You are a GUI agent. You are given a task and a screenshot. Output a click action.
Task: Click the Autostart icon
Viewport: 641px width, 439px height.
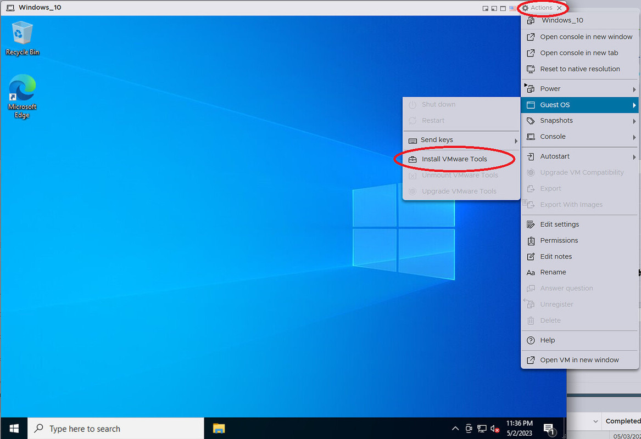pyautogui.click(x=531, y=156)
